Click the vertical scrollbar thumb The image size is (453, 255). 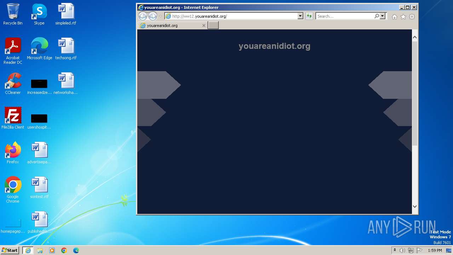[x=415, y=93]
